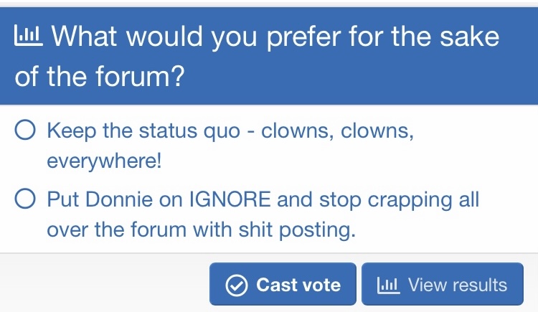Click the word "IGNORE" in the second option
This screenshot has height=312, width=538.
coord(230,199)
